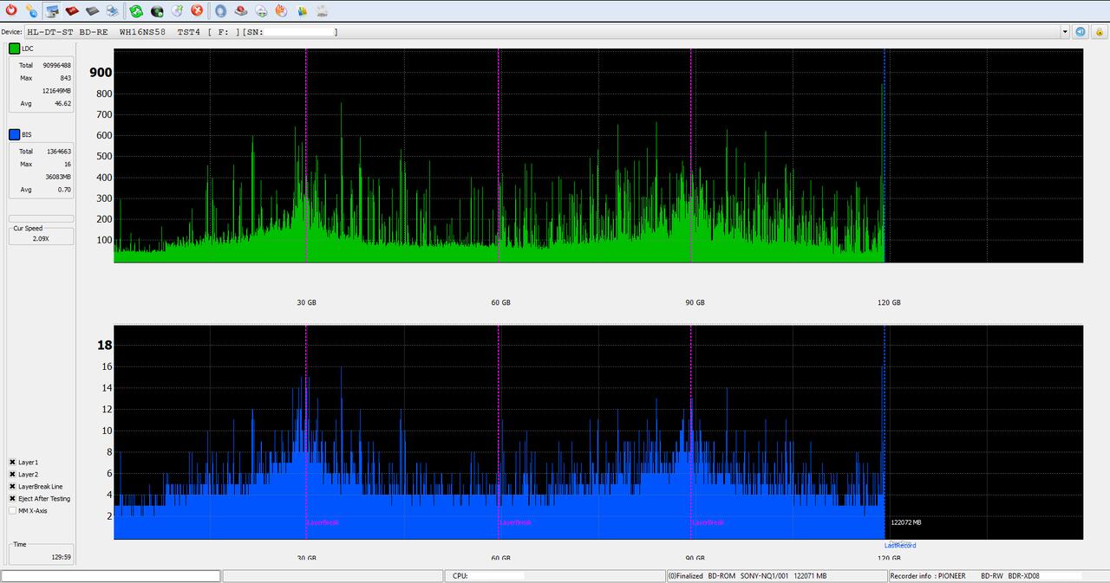The height and width of the screenshot is (583, 1110).
Task: Click the LDC Total value 90996488
Action: [56, 65]
